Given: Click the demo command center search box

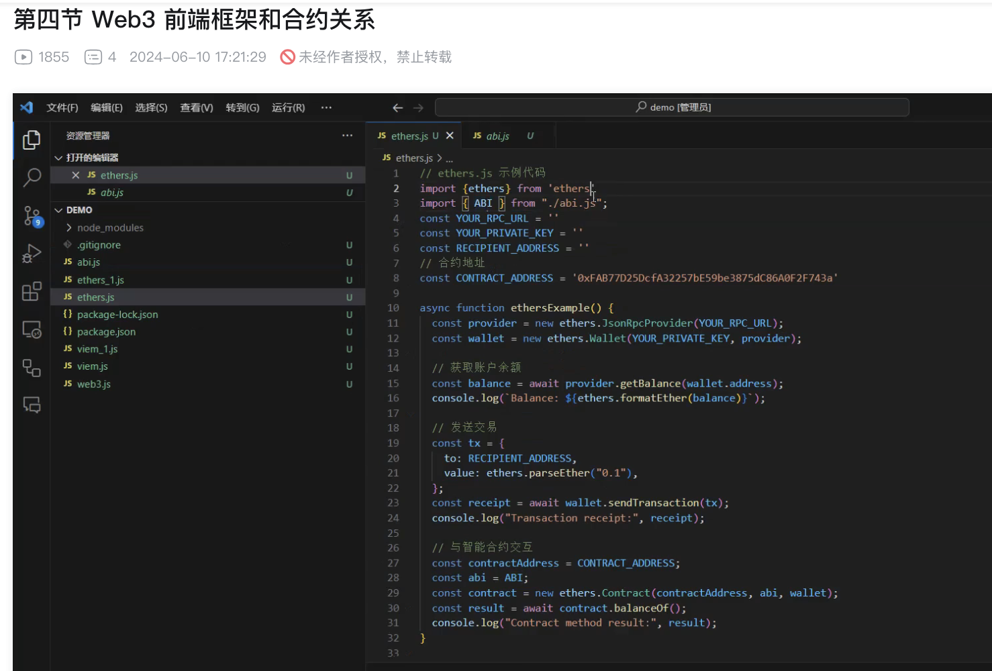Looking at the screenshot, I should click(672, 107).
